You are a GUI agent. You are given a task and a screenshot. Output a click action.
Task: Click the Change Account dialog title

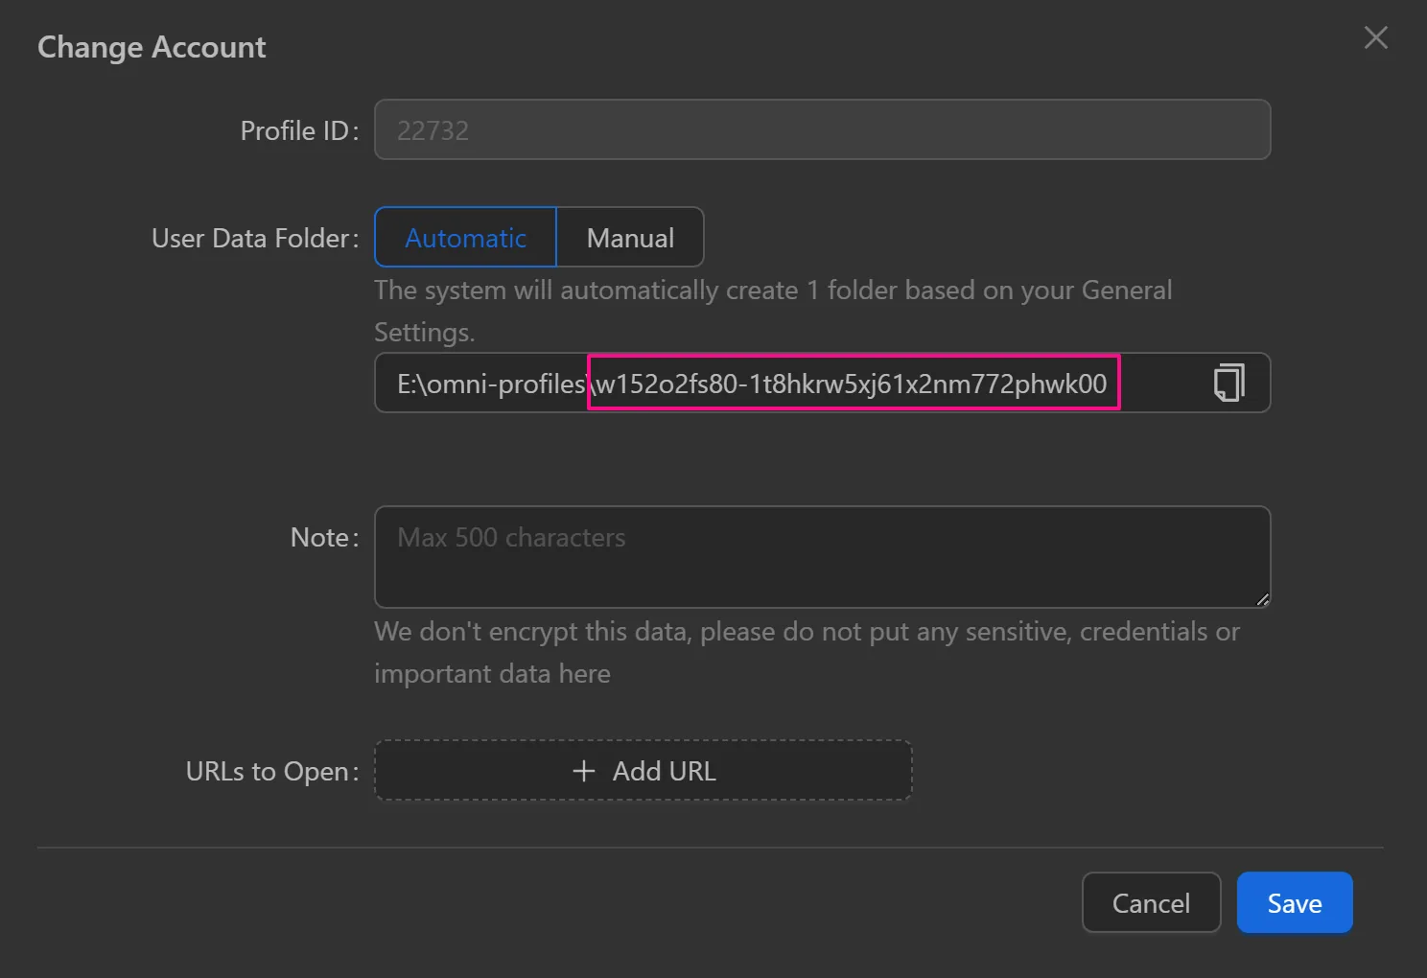click(x=152, y=47)
